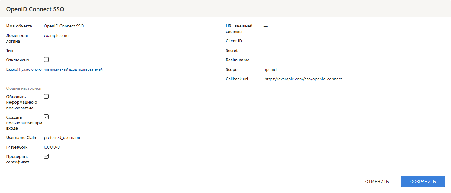
Task: Toggle the Отключено checkbox
Action: 46,60
